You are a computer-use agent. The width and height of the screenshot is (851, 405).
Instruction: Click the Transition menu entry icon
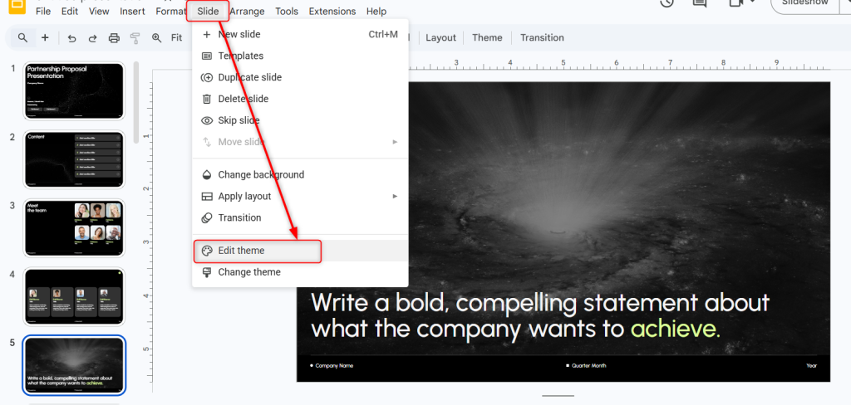[207, 217]
